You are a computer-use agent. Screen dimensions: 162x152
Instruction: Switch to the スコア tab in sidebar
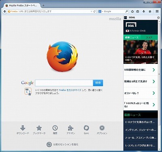(x=149, y=37)
